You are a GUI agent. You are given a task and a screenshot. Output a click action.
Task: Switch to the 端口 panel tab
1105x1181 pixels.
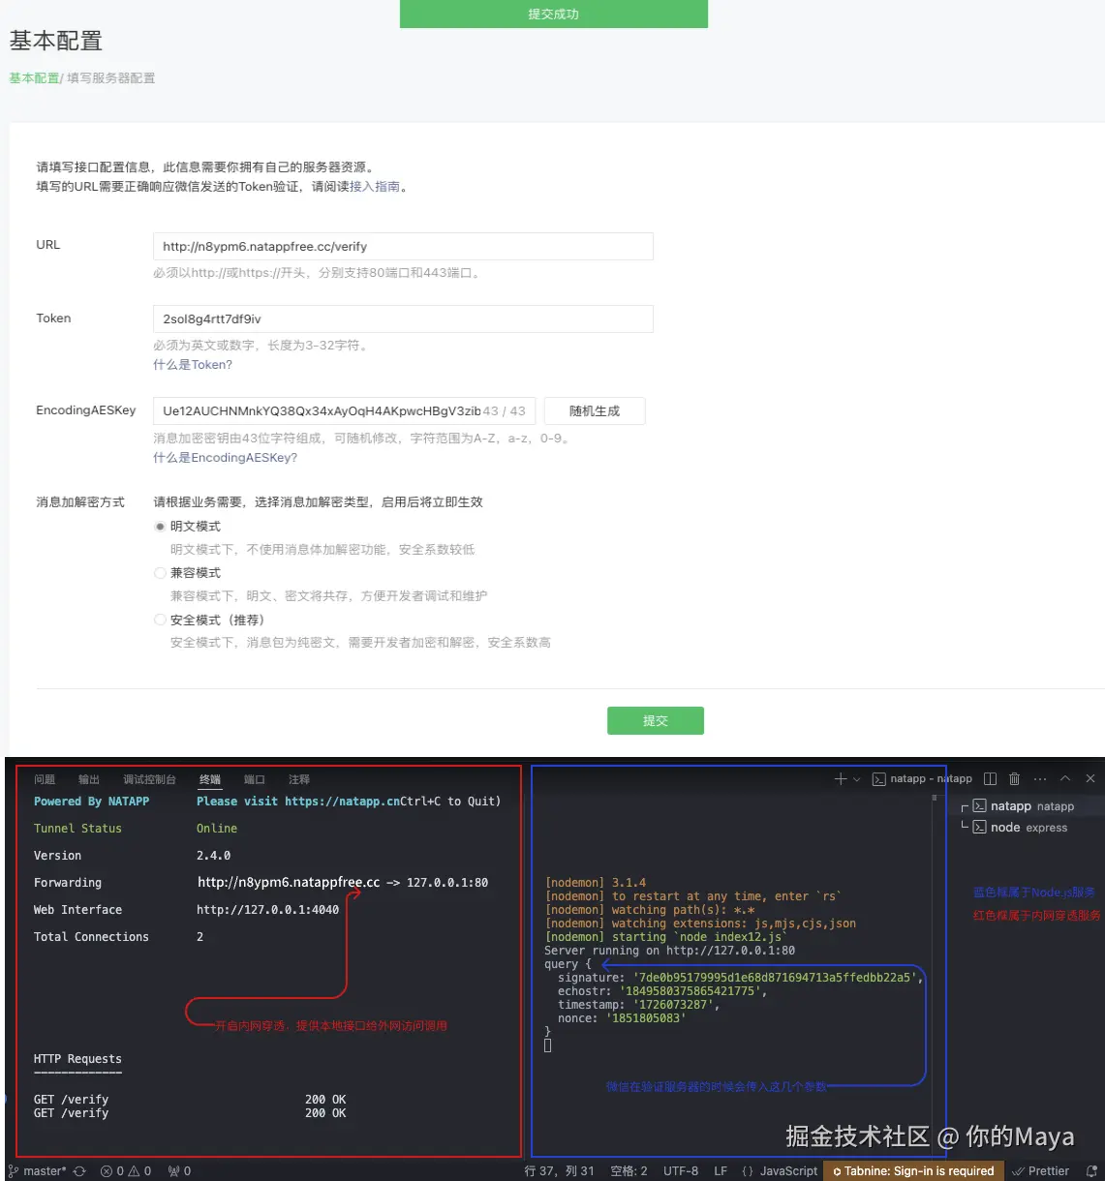(x=255, y=779)
